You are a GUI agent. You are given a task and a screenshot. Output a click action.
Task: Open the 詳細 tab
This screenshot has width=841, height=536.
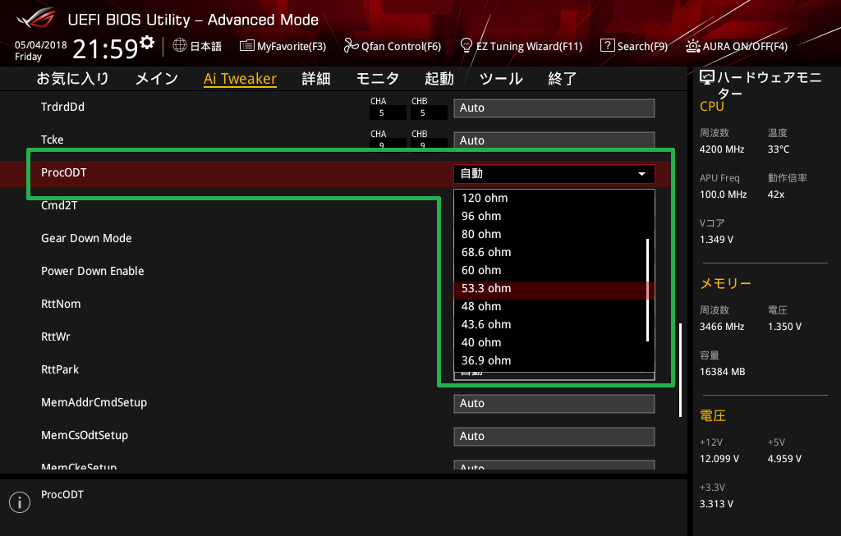(x=316, y=79)
